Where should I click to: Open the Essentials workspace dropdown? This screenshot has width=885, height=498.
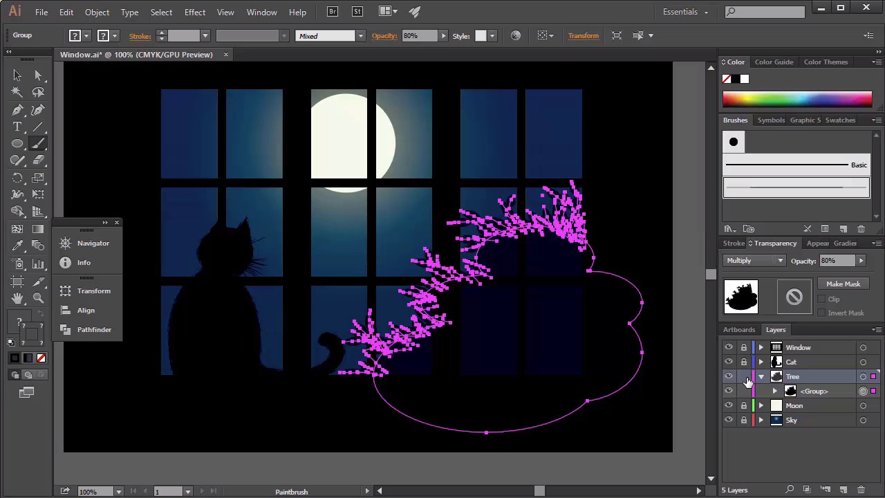(685, 12)
